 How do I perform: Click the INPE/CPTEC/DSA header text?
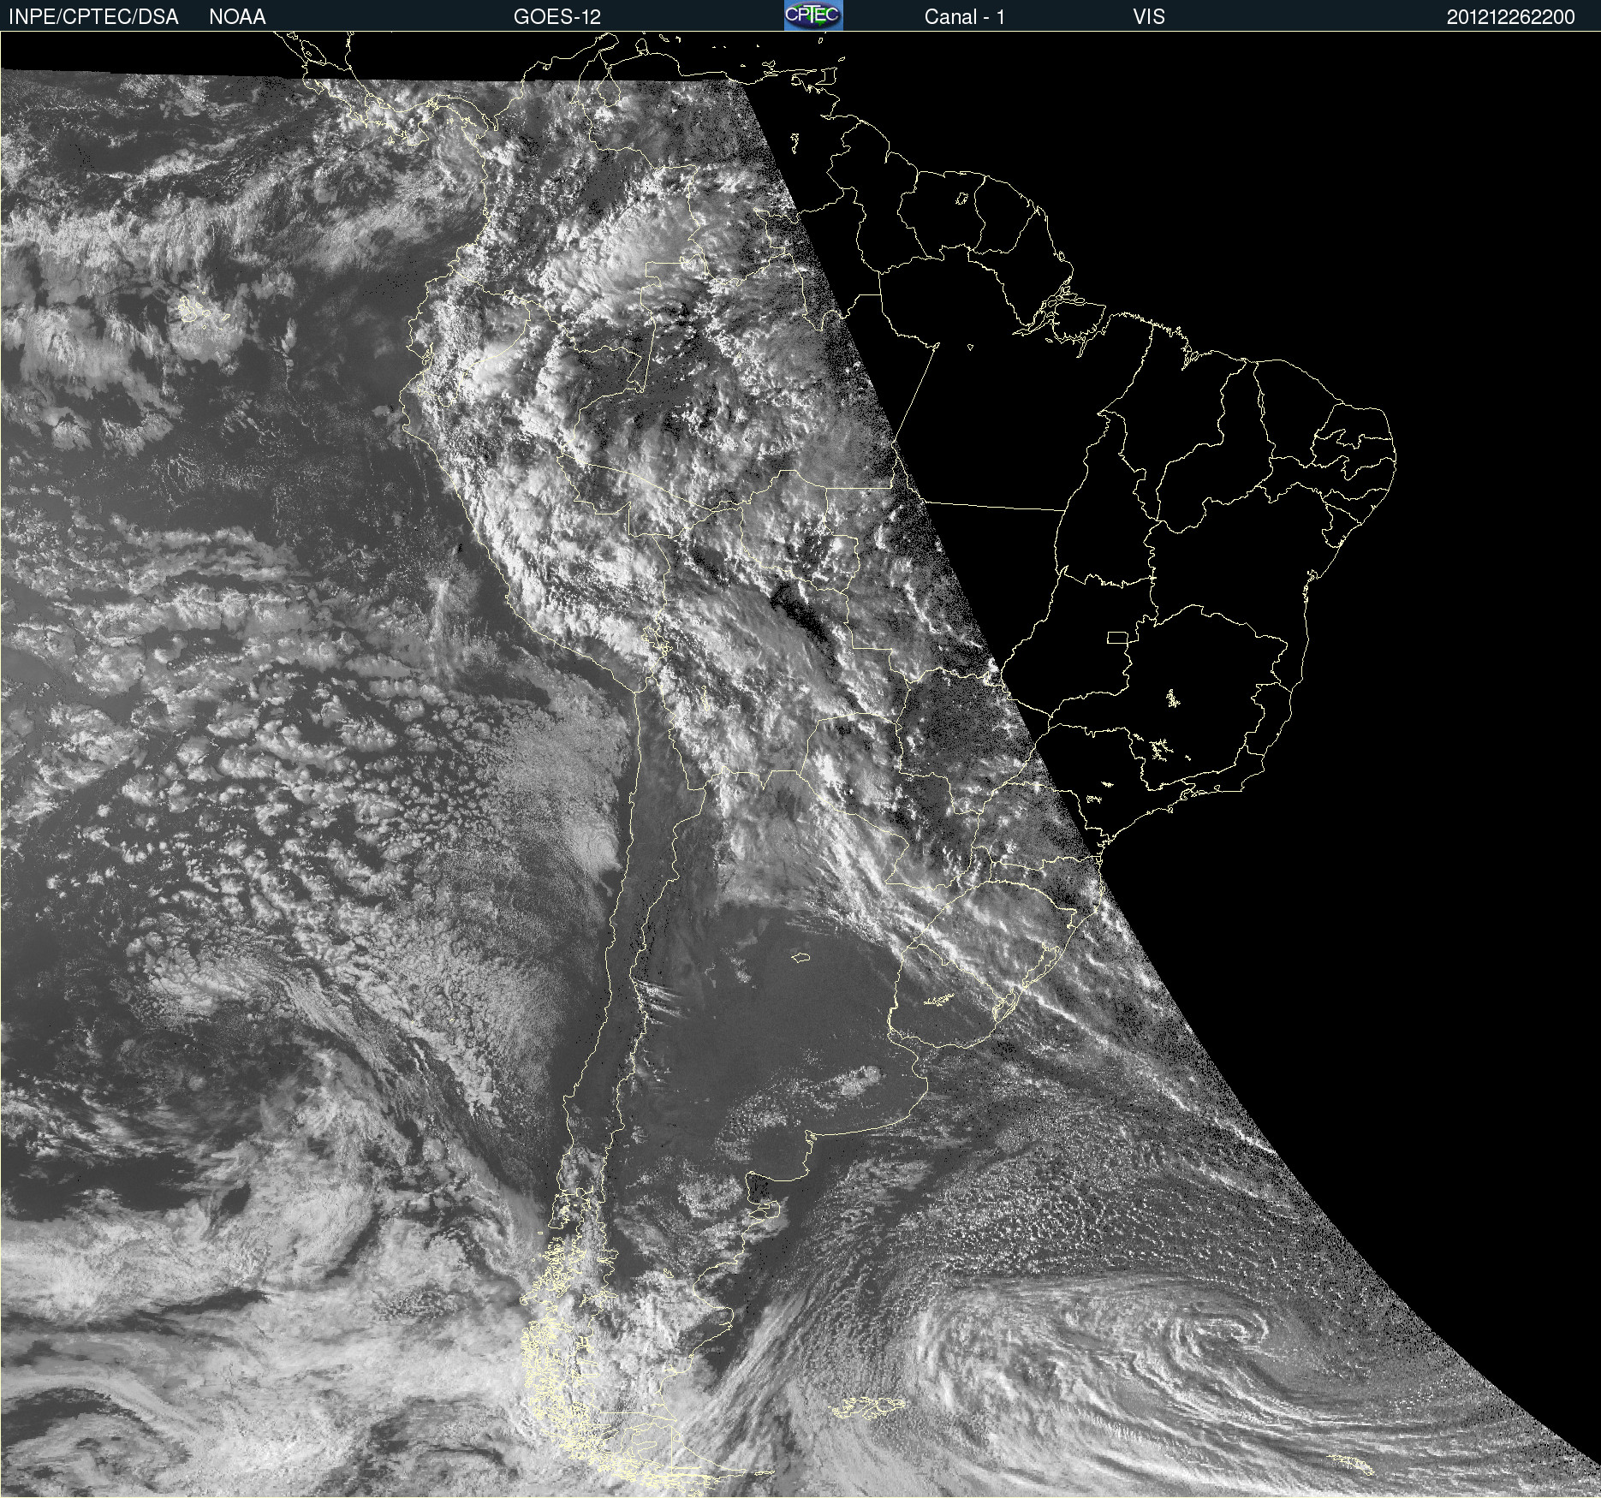[93, 16]
